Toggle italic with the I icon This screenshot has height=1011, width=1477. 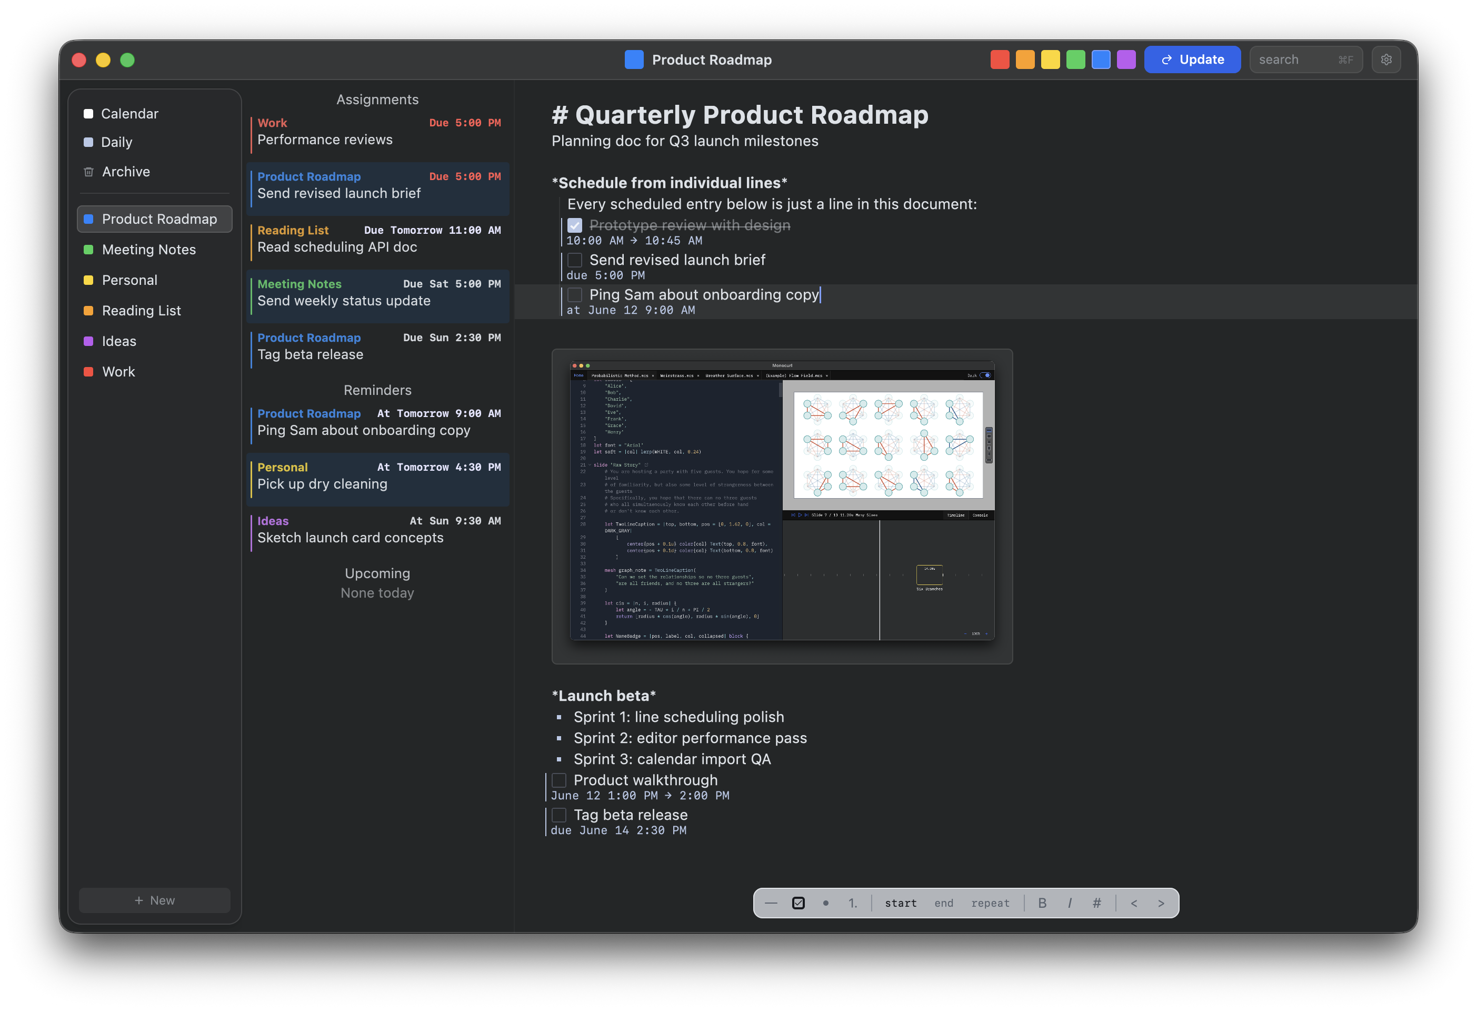[1070, 903]
